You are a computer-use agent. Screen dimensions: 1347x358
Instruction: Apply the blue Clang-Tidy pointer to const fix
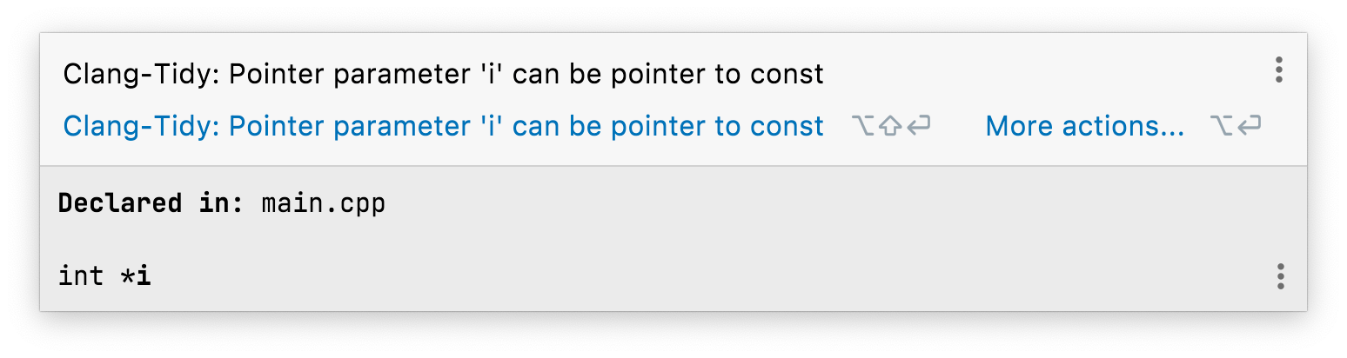[x=443, y=127]
